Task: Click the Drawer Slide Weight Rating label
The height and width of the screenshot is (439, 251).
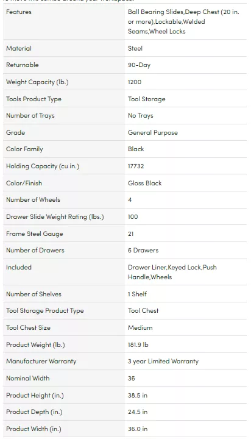Action: [55, 217]
